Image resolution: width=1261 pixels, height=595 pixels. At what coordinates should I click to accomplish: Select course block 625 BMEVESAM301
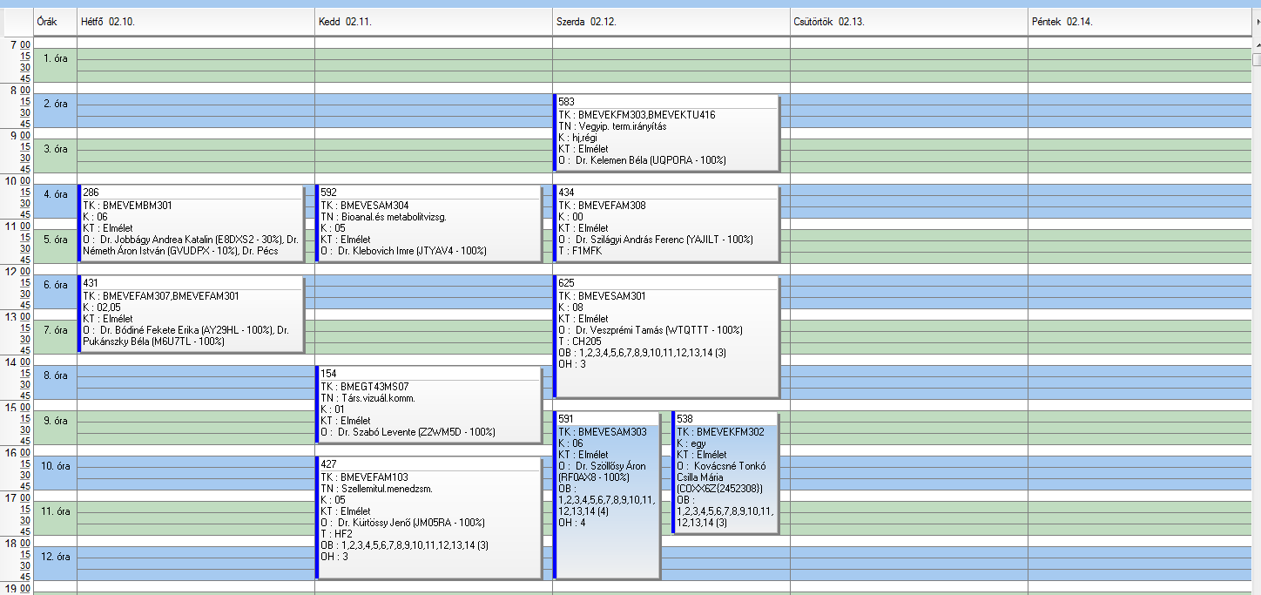pos(666,336)
